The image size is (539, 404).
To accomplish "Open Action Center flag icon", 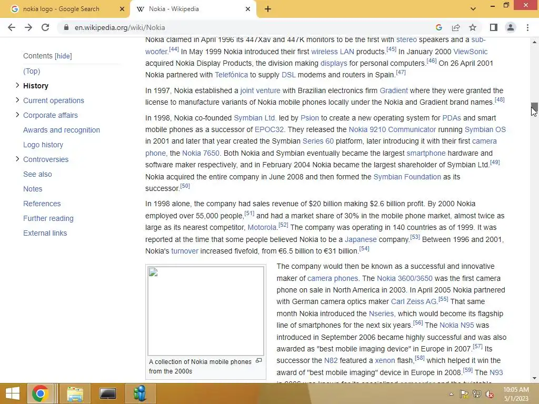I will (x=464, y=394).
